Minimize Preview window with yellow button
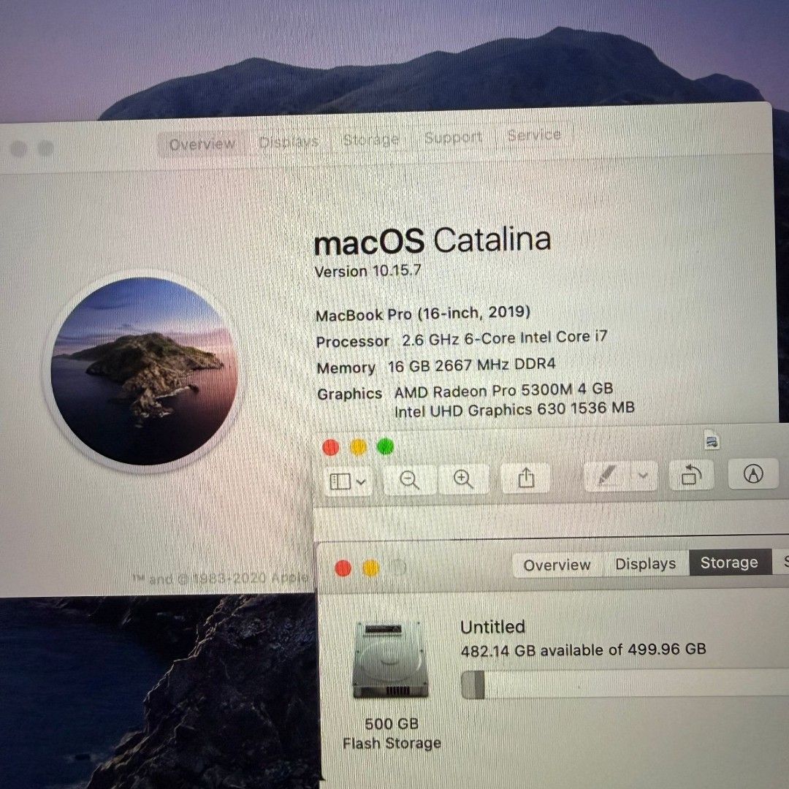Screen dimensions: 789x789 pos(358,447)
